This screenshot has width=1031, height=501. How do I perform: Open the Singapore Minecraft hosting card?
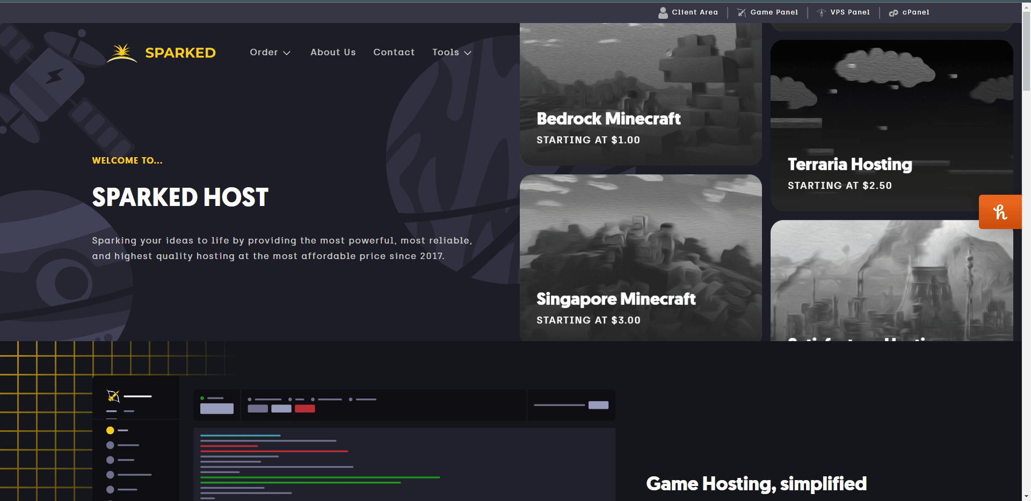click(641, 258)
